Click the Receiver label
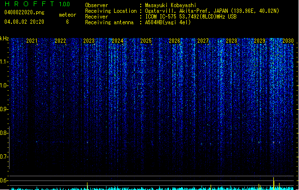 (96, 17)
